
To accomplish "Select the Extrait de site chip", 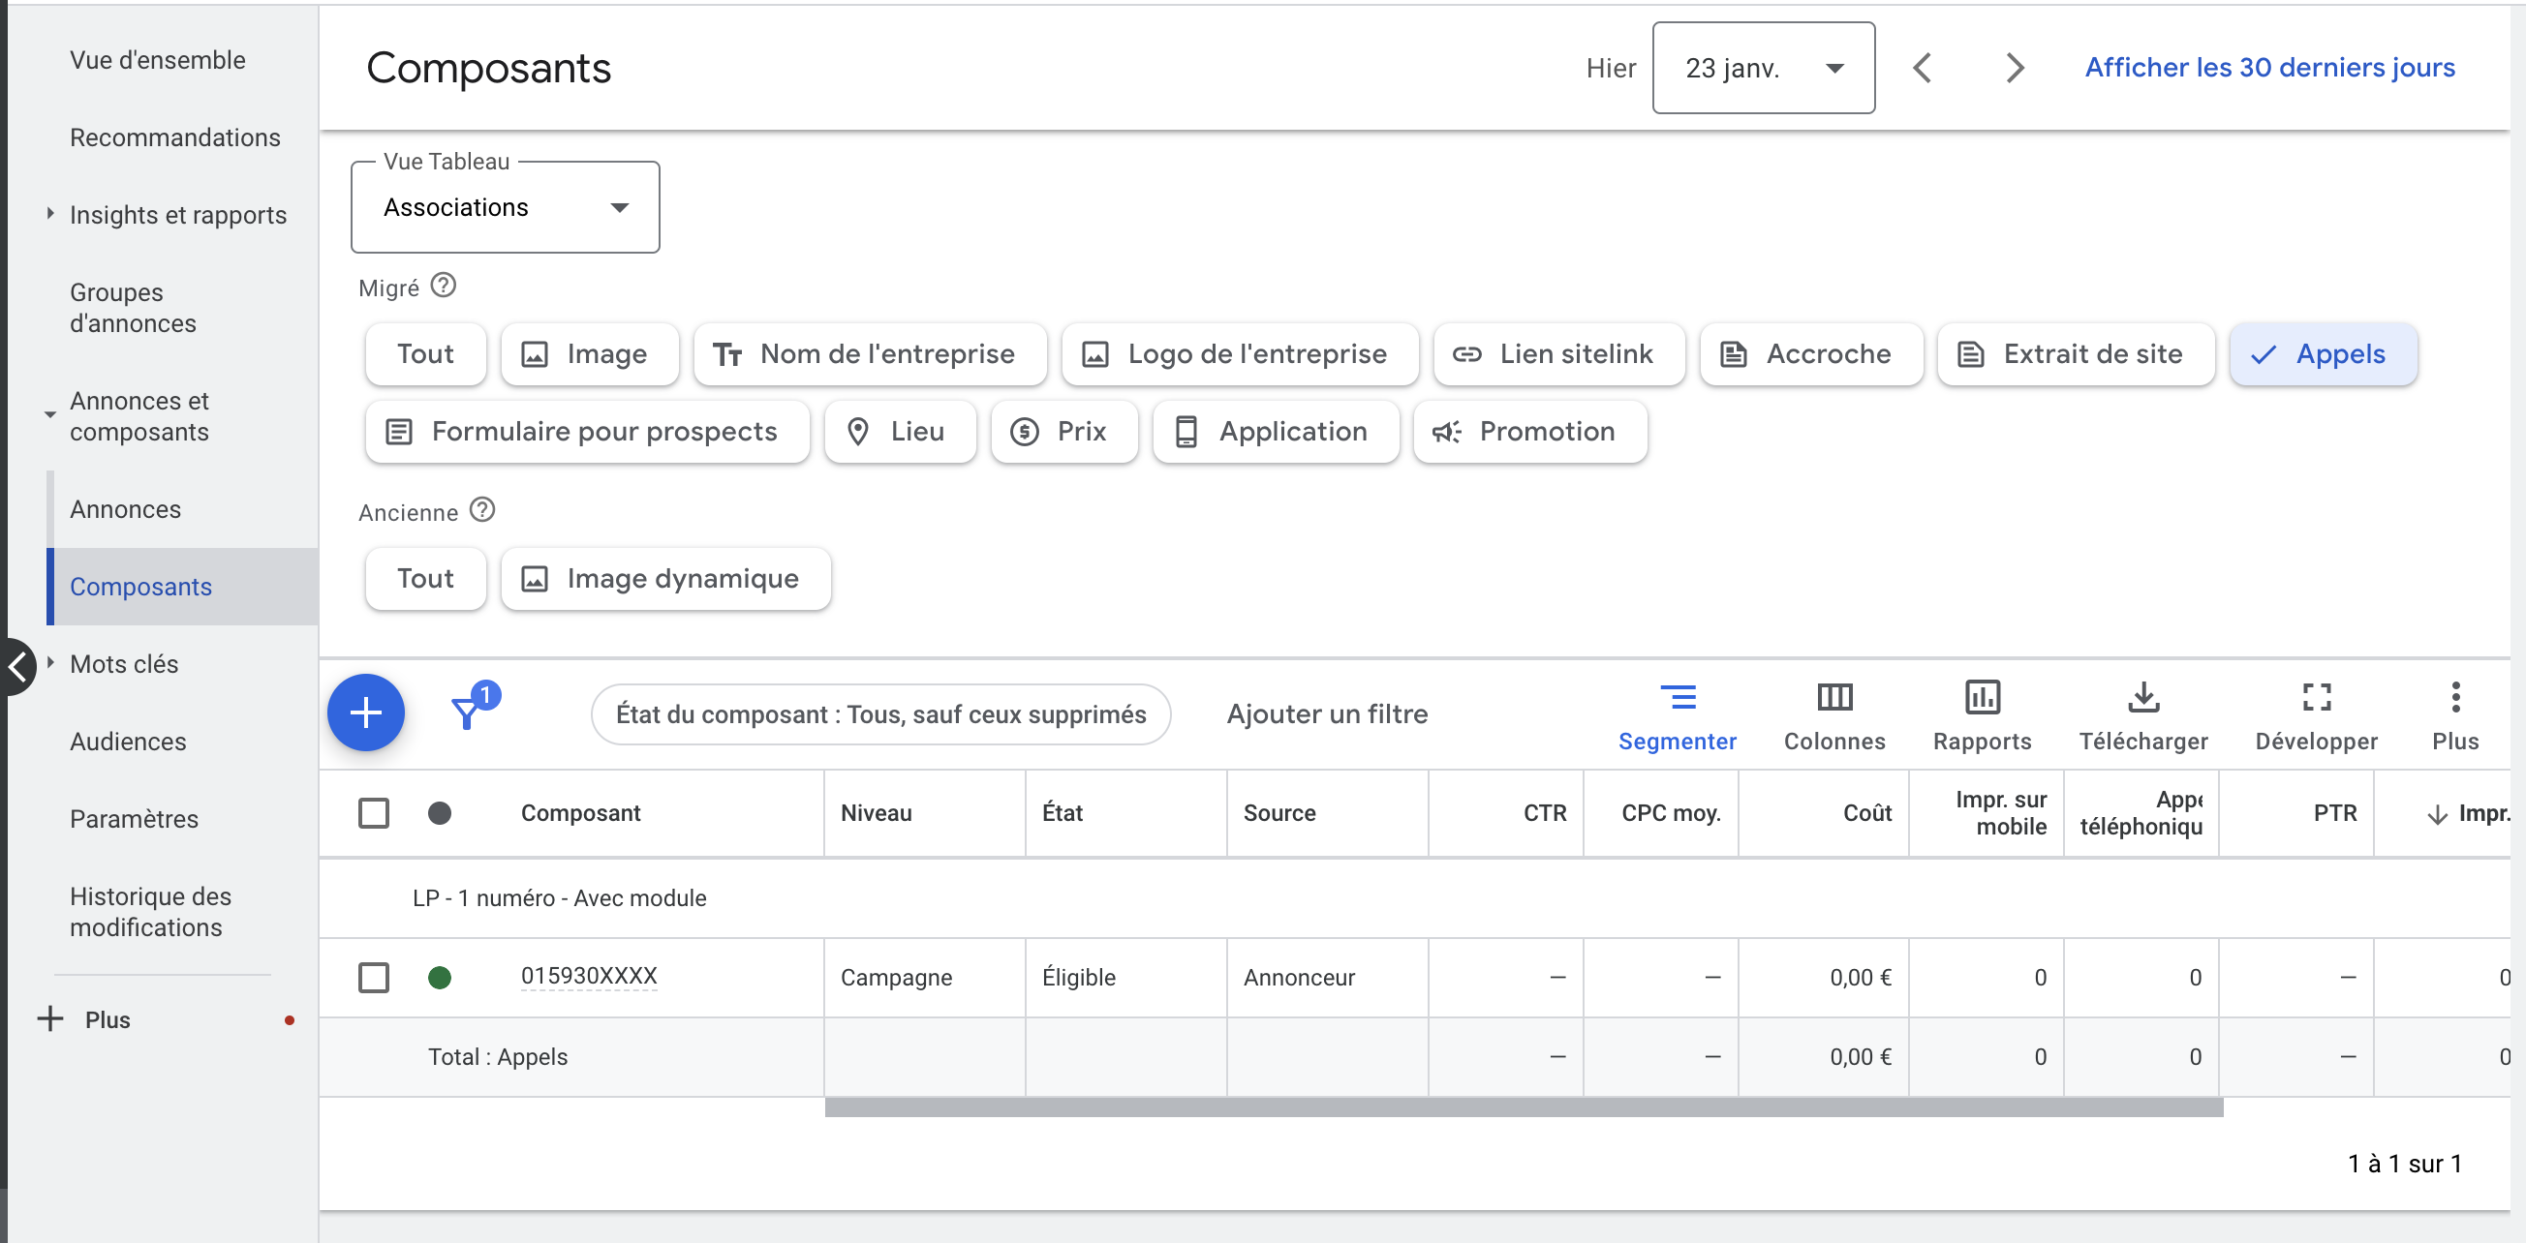I will coord(2075,354).
